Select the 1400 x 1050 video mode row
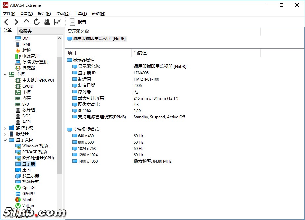The height and width of the screenshot is (220, 305). tap(88, 161)
